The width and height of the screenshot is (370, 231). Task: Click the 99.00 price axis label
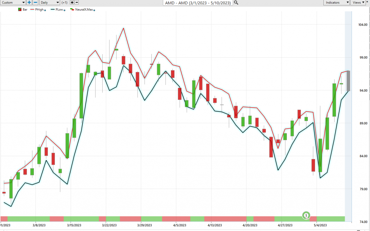coord(363,57)
